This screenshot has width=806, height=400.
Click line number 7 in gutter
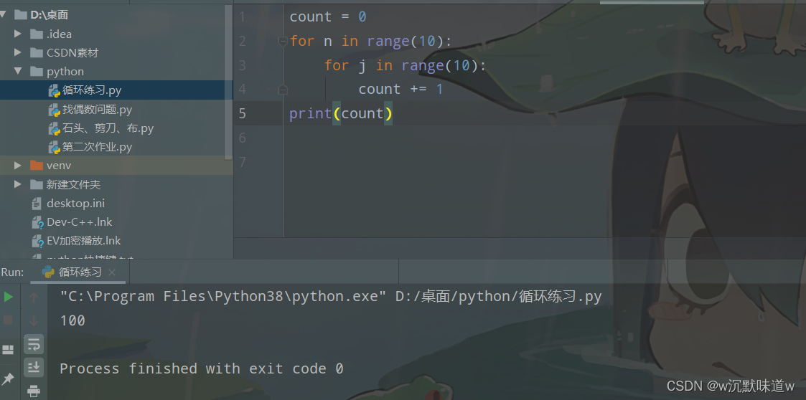pyautogui.click(x=242, y=162)
